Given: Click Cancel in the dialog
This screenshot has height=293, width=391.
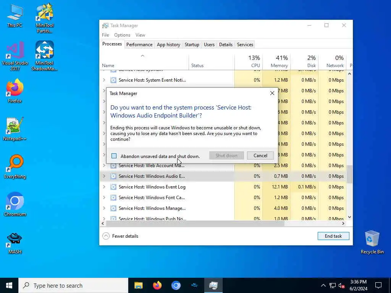Looking at the screenshot, I should [x=260, y=156].
